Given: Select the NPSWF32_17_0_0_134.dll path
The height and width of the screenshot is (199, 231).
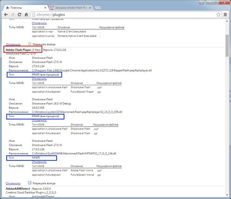Looking at the screenshot, I should click(74, 153).
